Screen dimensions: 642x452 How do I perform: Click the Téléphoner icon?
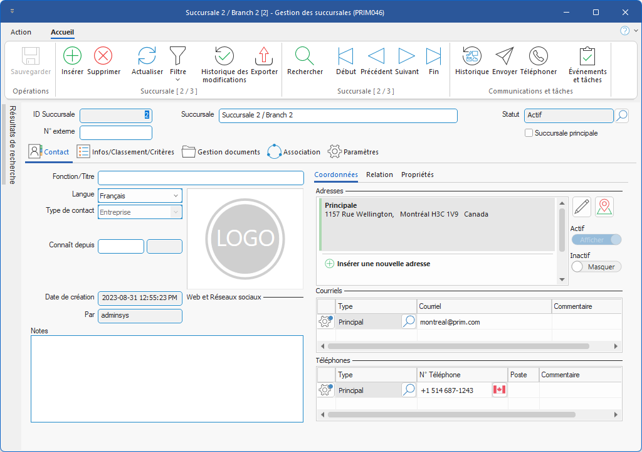click(x=538, y=56)
